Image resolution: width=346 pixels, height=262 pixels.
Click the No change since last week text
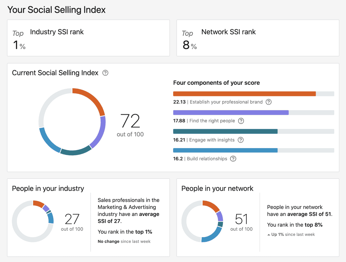(x=124, y=241)
